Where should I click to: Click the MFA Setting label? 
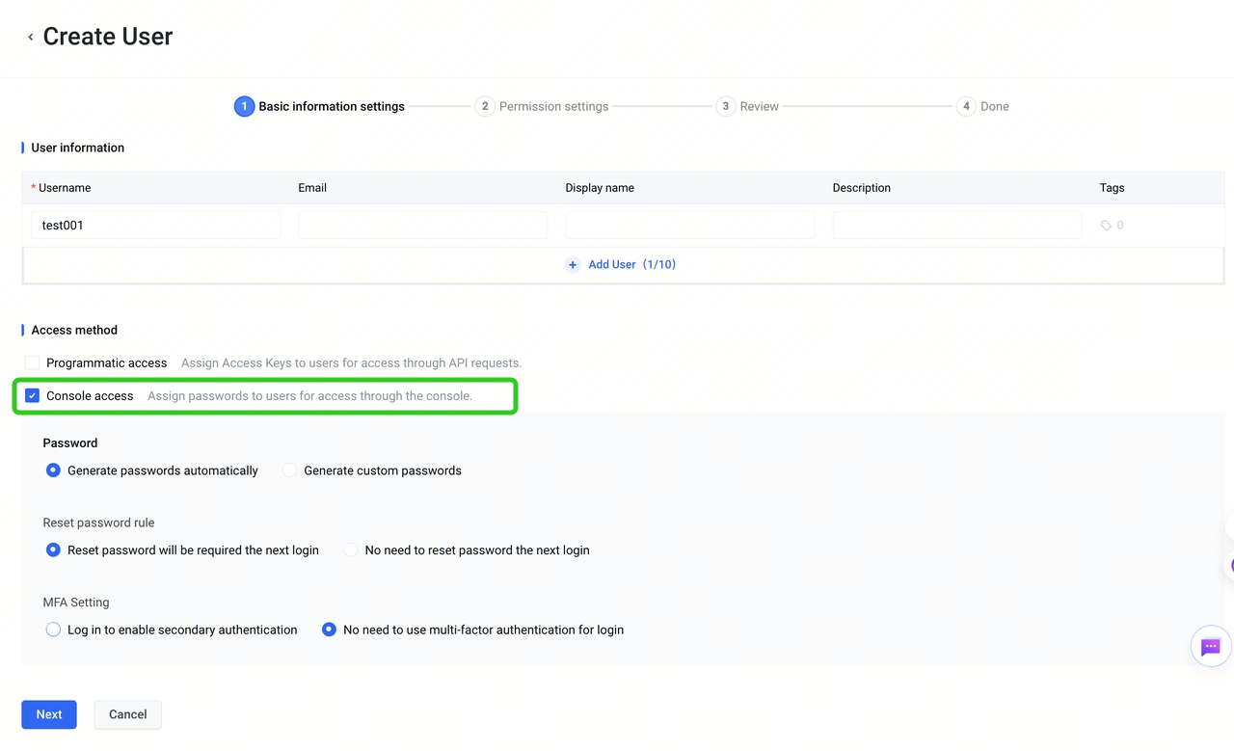click(x=76, y=603)
